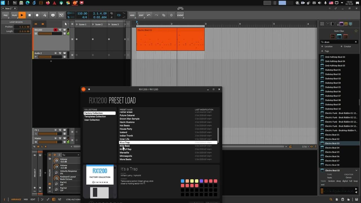Stop playback with the stop button
Viewport: 361px width, 203px height.
pos(30,15)
